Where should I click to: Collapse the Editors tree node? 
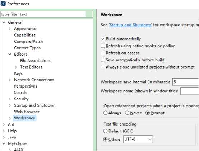point(10,54)
